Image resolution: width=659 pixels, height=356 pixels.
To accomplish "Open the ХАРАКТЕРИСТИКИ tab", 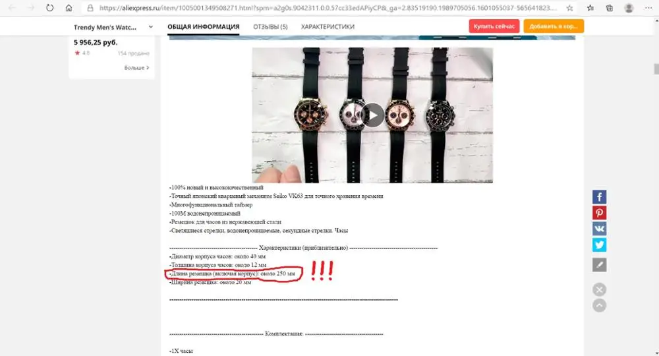I will (x=328, y=26).
